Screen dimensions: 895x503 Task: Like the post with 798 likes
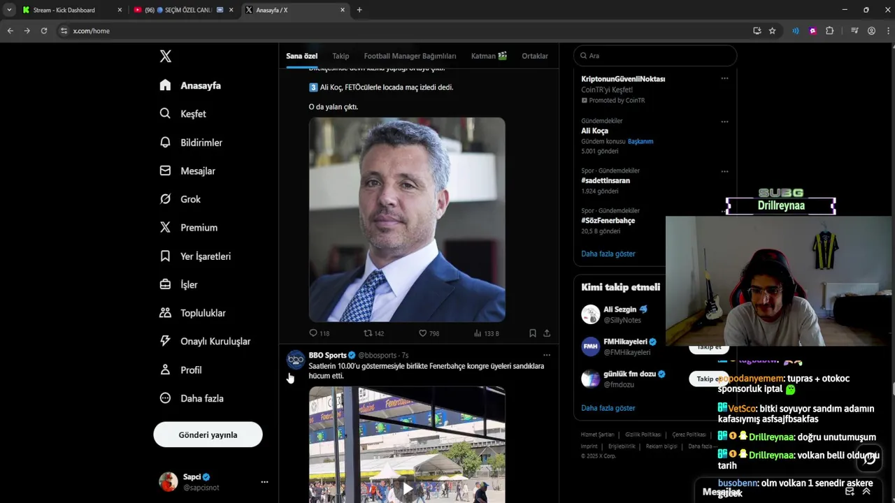click(429, 333)
